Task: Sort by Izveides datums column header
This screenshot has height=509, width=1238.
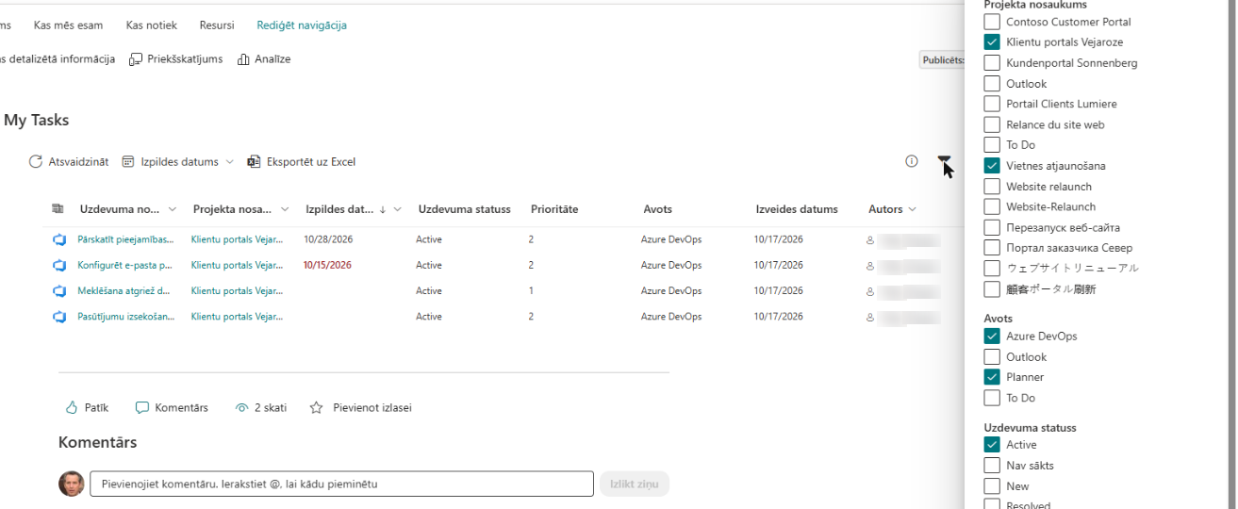Action: (x=797, y=209)
